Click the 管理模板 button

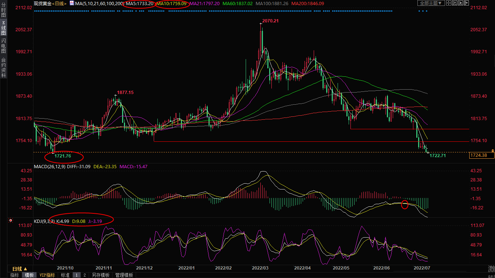click(124, 275)
